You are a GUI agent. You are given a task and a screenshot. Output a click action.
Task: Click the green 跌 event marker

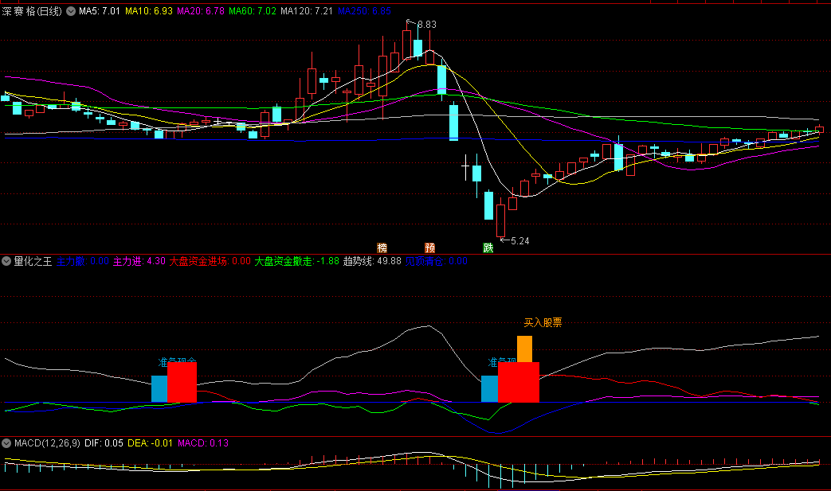pos(488,247)
